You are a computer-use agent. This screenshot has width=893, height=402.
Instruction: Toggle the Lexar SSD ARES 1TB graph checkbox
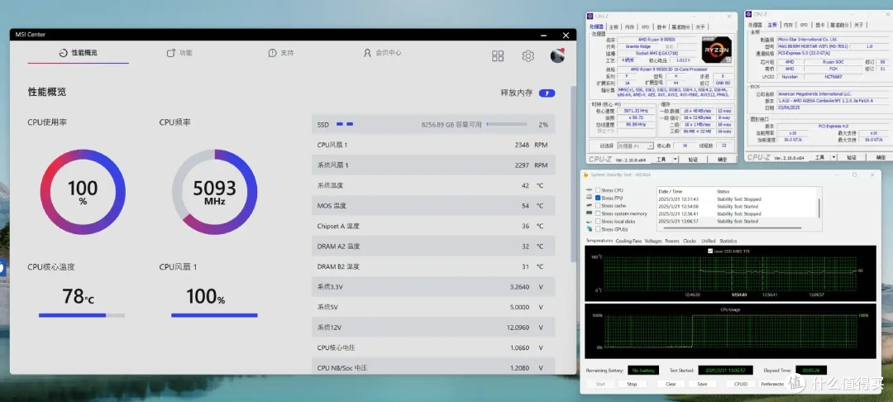pyautogui.click(x=709, y=251)
